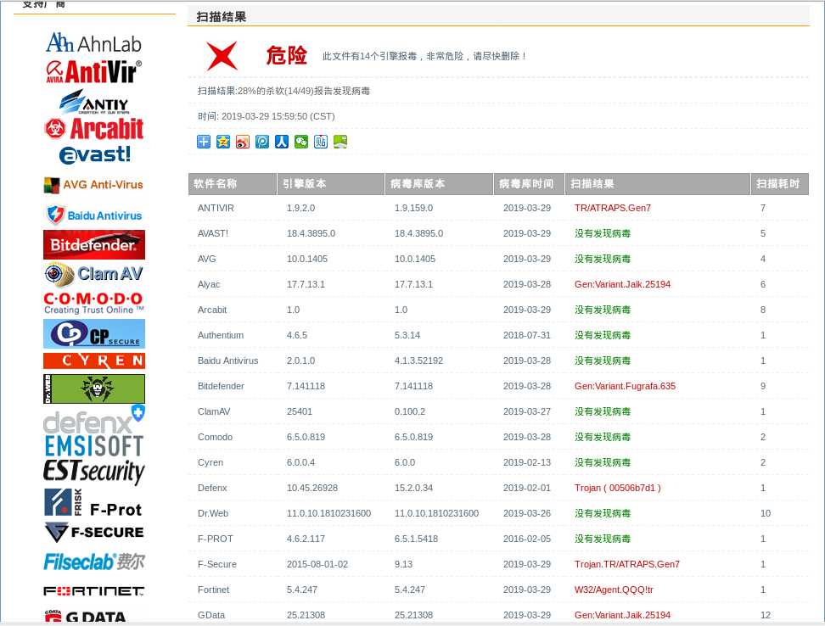
Task: Click the Cyren logo
Action: 94,361
